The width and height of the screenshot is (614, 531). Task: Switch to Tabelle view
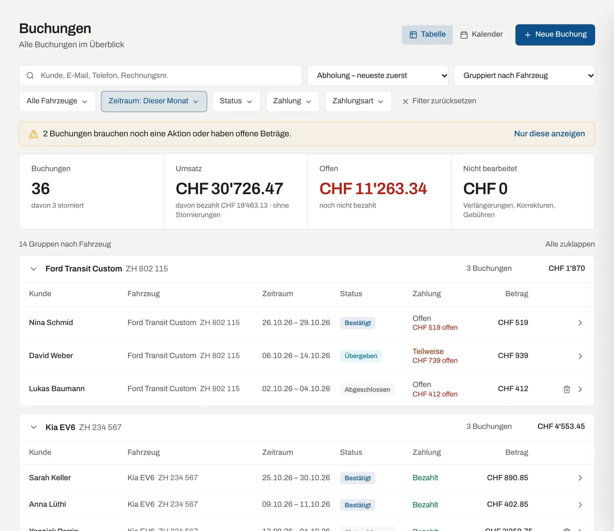pos(427,35)
